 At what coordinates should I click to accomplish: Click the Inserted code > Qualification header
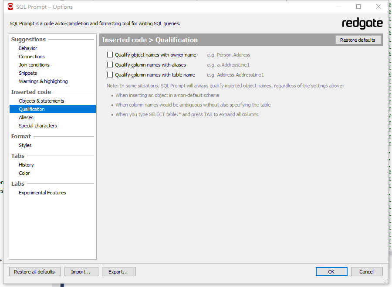(150, 40)
